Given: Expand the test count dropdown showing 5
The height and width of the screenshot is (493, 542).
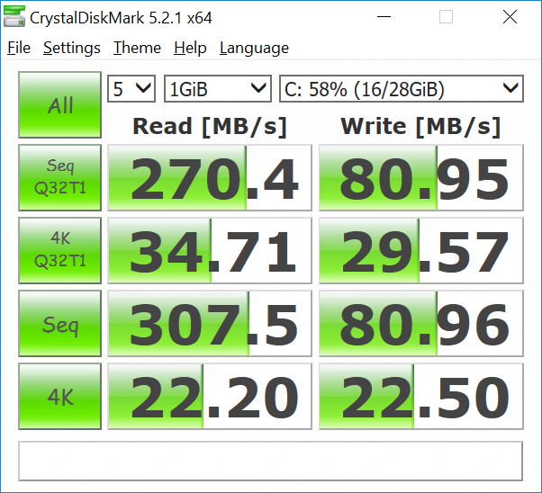Looking at the screenshot, I should (131, 89).
